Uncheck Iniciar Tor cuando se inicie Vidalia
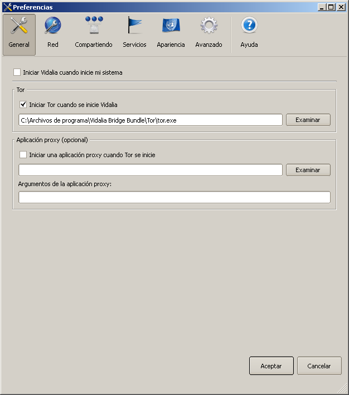The height and width of the screenshot is (395, 349). tap(23, 105)
